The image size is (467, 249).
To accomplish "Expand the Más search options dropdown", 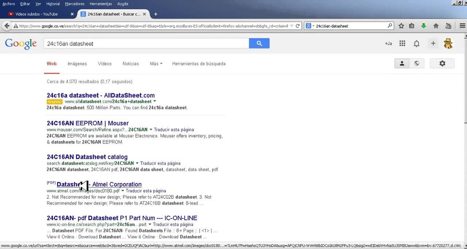I will point(156,64).
